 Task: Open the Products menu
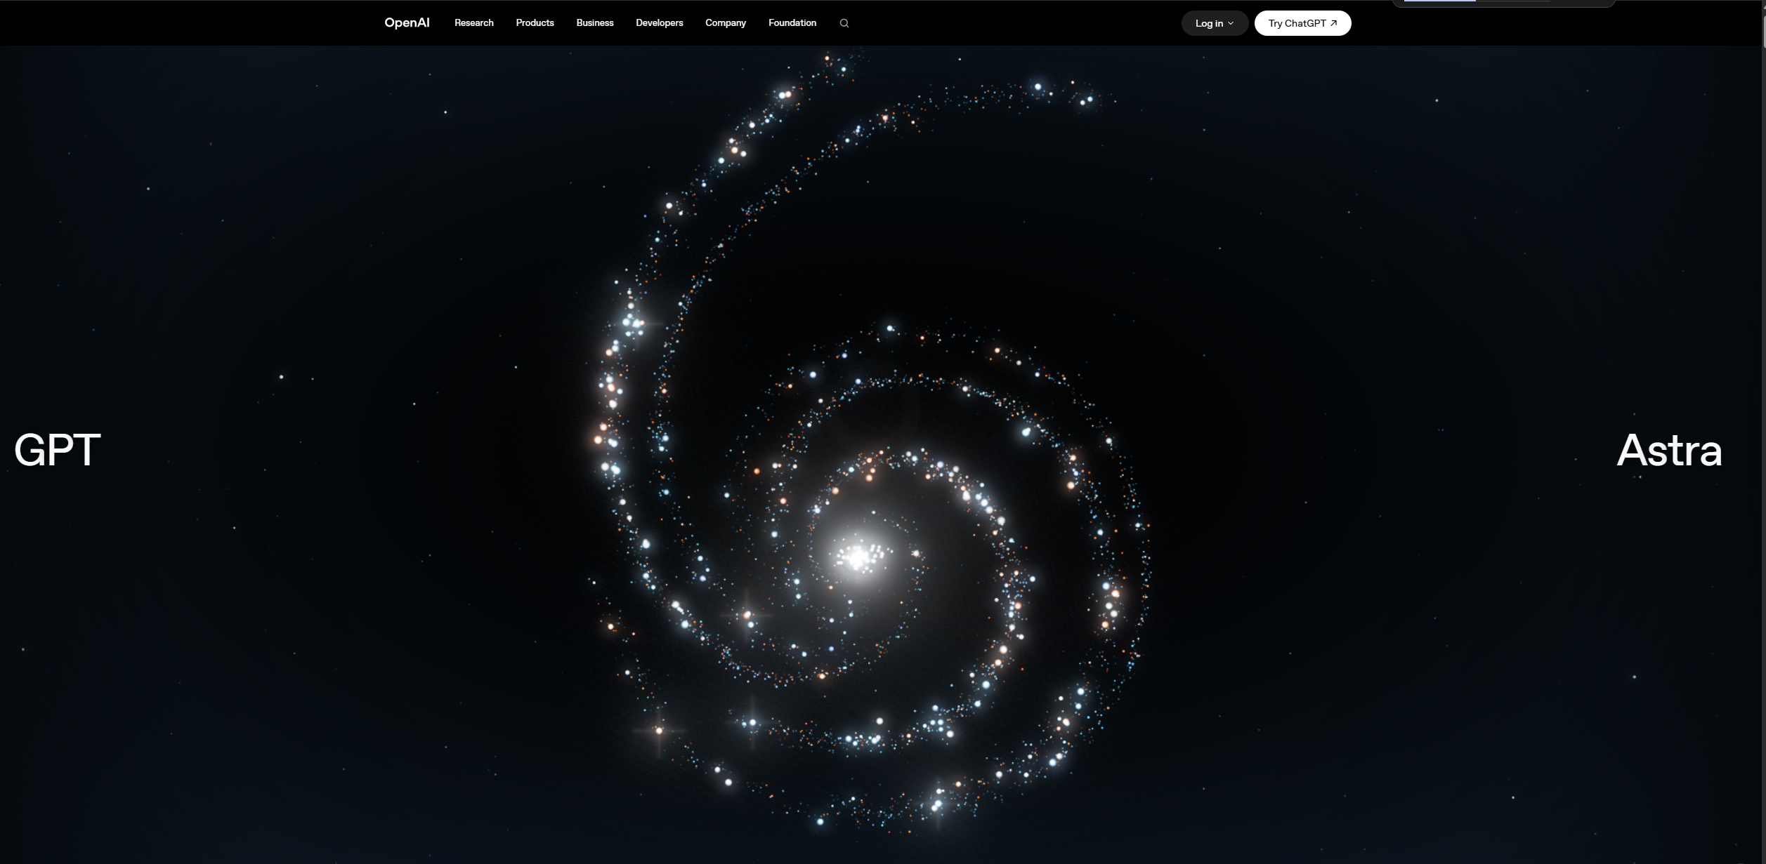[535, 23]
